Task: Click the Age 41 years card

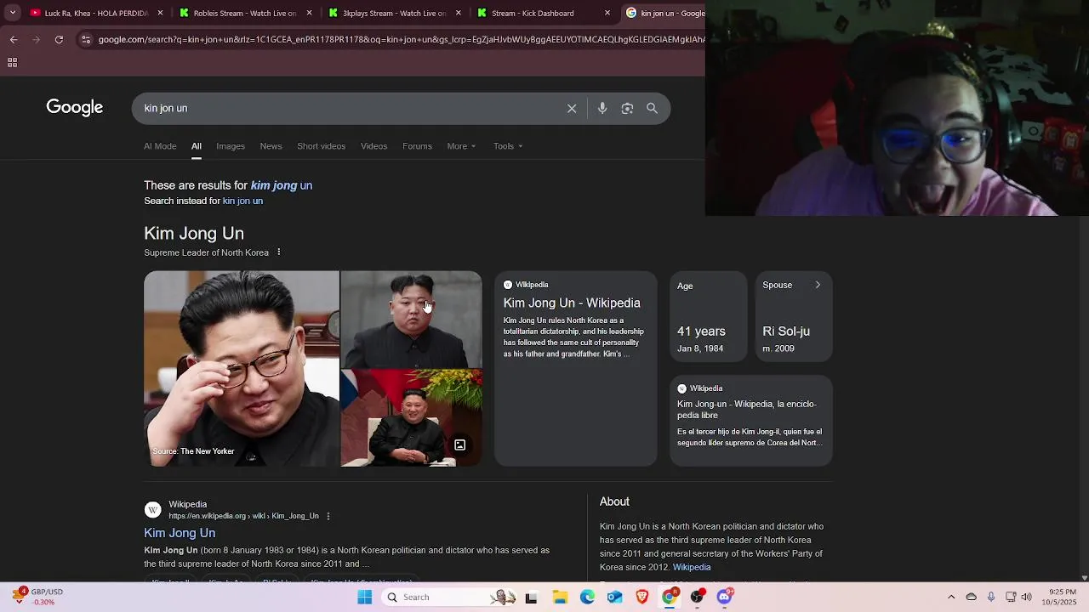Action: 708,316
